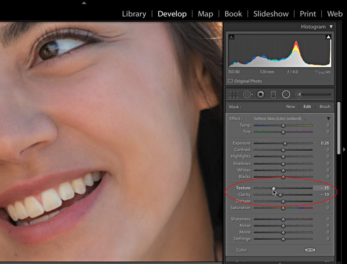347x264 pixels.
Task: Open the Print module
Action: click(x=308, y=14)
